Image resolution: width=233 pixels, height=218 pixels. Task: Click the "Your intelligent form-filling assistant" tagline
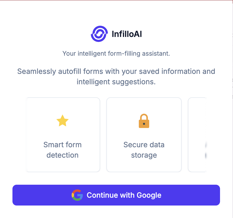(x=116, y=54)
